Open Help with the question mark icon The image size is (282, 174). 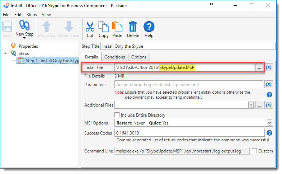[x=149, y=27]
